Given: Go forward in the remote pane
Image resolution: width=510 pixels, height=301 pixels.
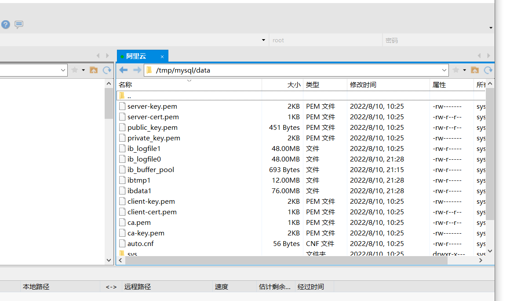Looking at the screenshot, I should coord(137,70).
